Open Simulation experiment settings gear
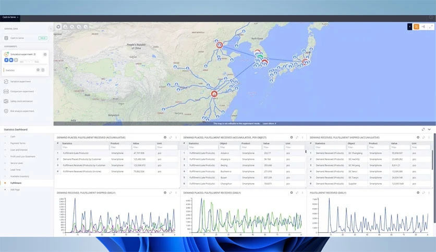This screenshot has height=252, width=436. pos(45,54)
